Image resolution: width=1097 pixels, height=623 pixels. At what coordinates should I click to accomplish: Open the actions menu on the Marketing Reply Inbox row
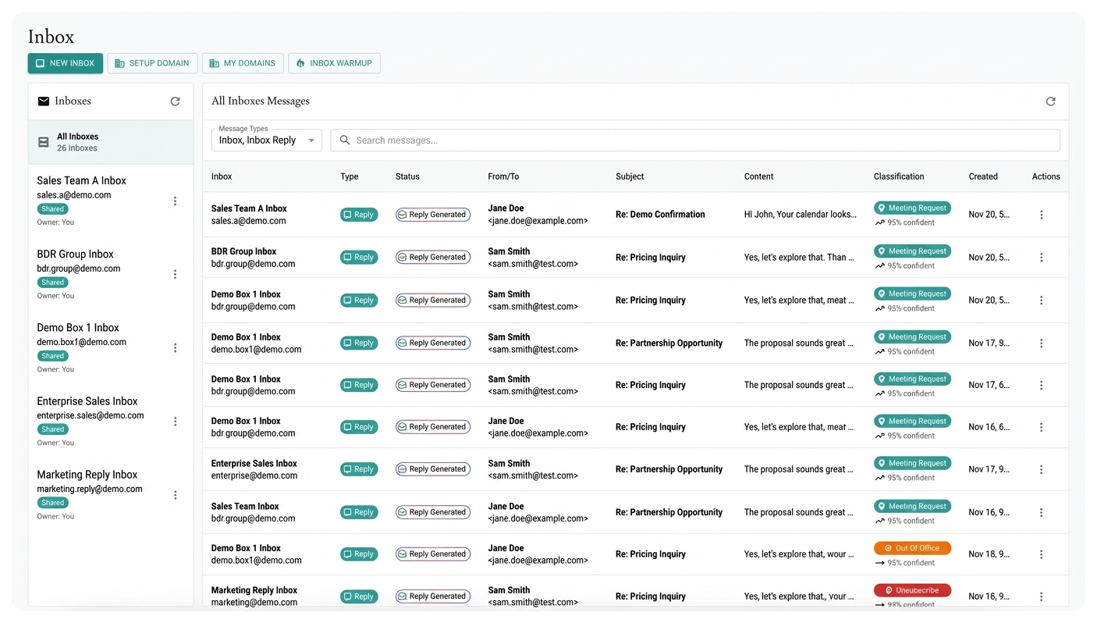pos(1041,596)
